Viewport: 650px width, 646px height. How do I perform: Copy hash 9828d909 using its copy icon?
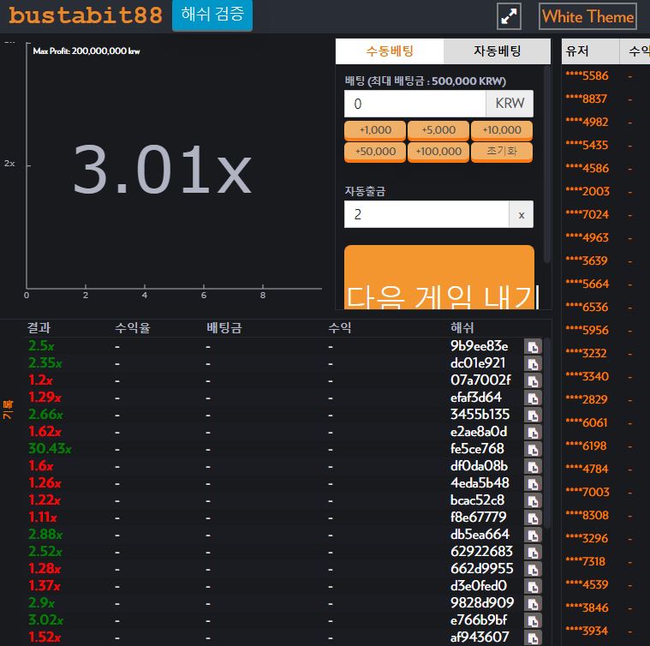click(x=533, y=603)
